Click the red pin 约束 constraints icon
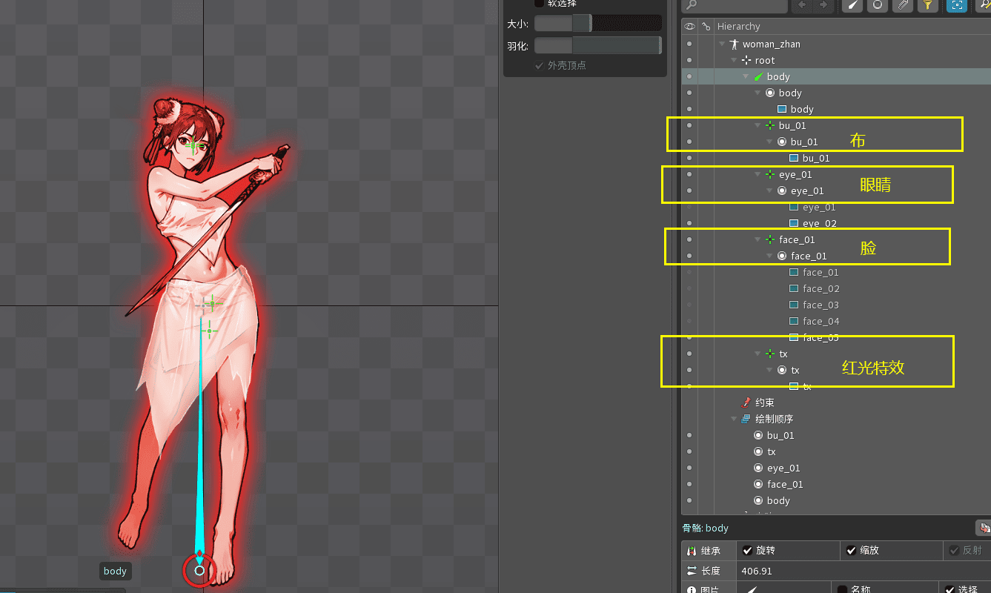This screenshot has height=593, width=991. pyautogui.click(x=746, y=402)
